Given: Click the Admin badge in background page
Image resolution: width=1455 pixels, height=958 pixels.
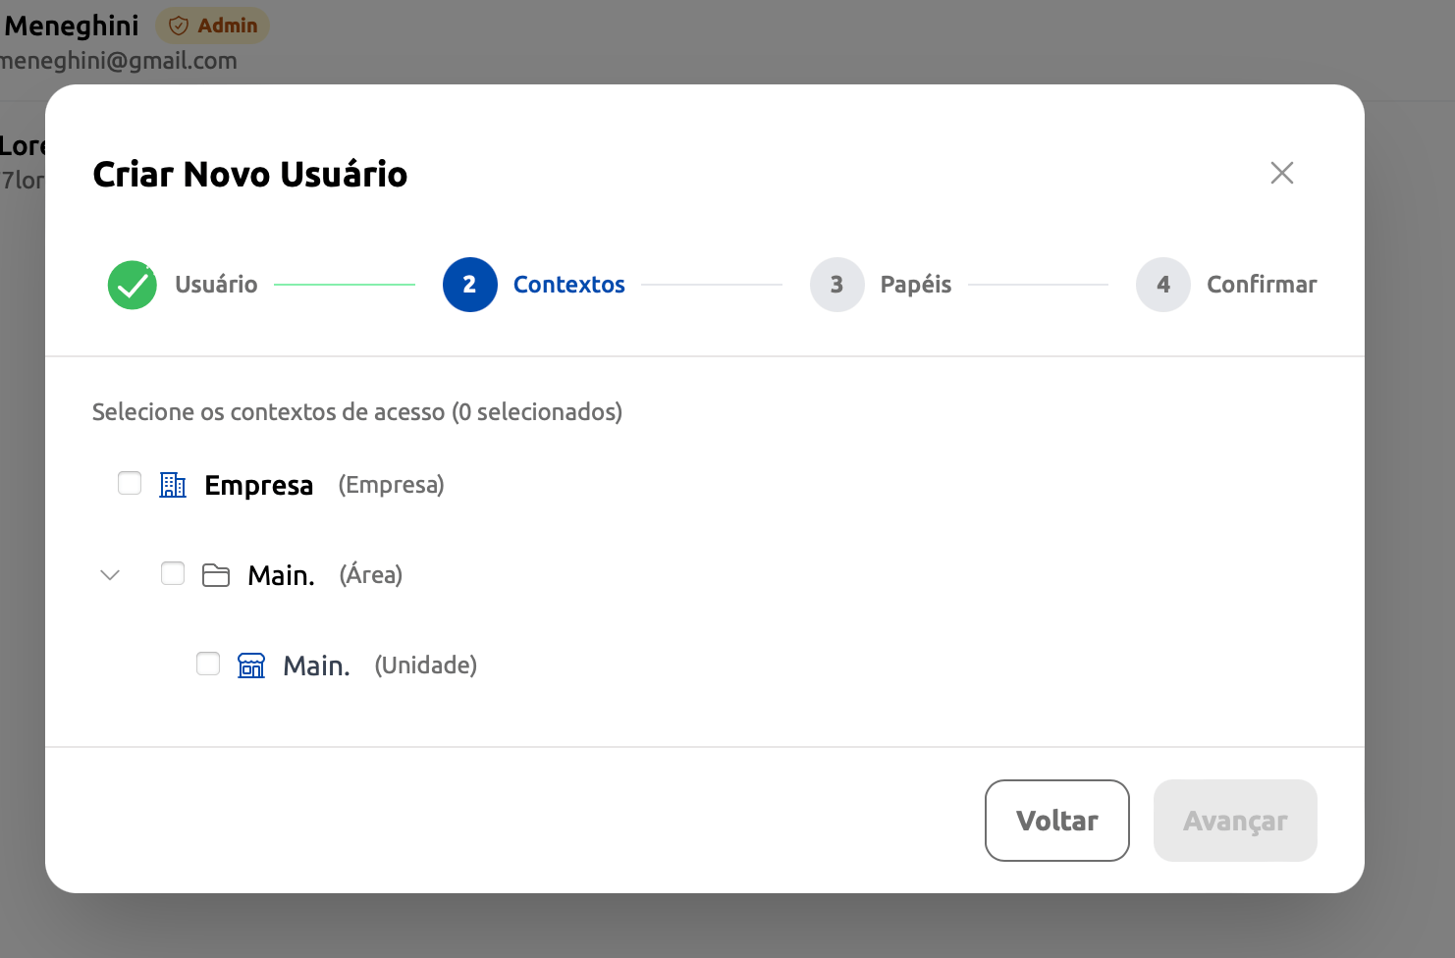Looking at the screenshot, I should point(213,26).
